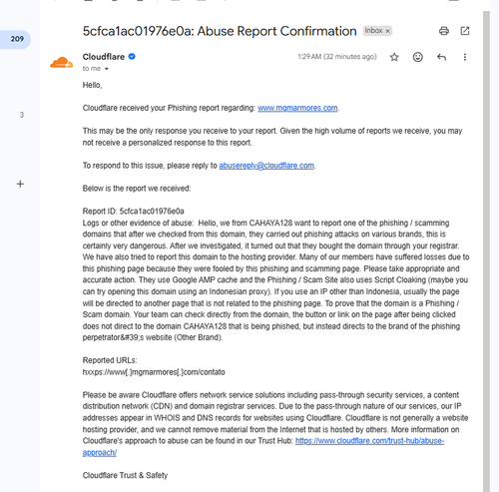This screenshot has width=499, height=492.
Task: Click the Cloudflare sender name
Action: click(104, 57)
